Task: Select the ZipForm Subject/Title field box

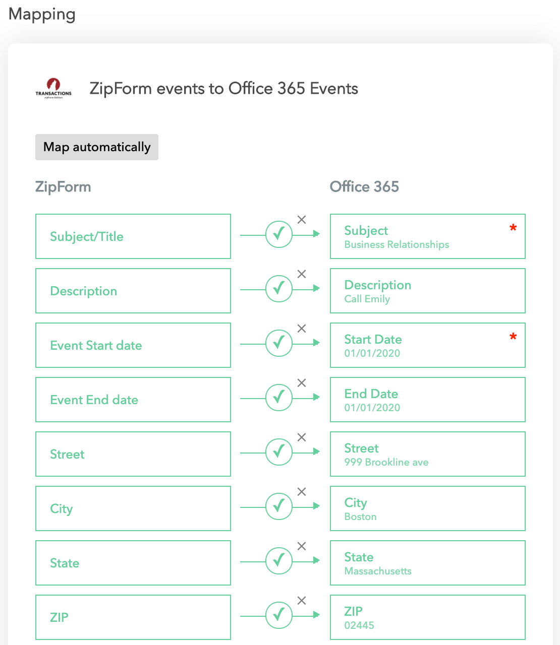Action: point(133,236)
